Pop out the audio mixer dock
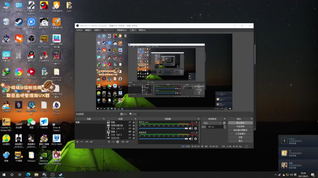318x178 pixels. (198, 119)
